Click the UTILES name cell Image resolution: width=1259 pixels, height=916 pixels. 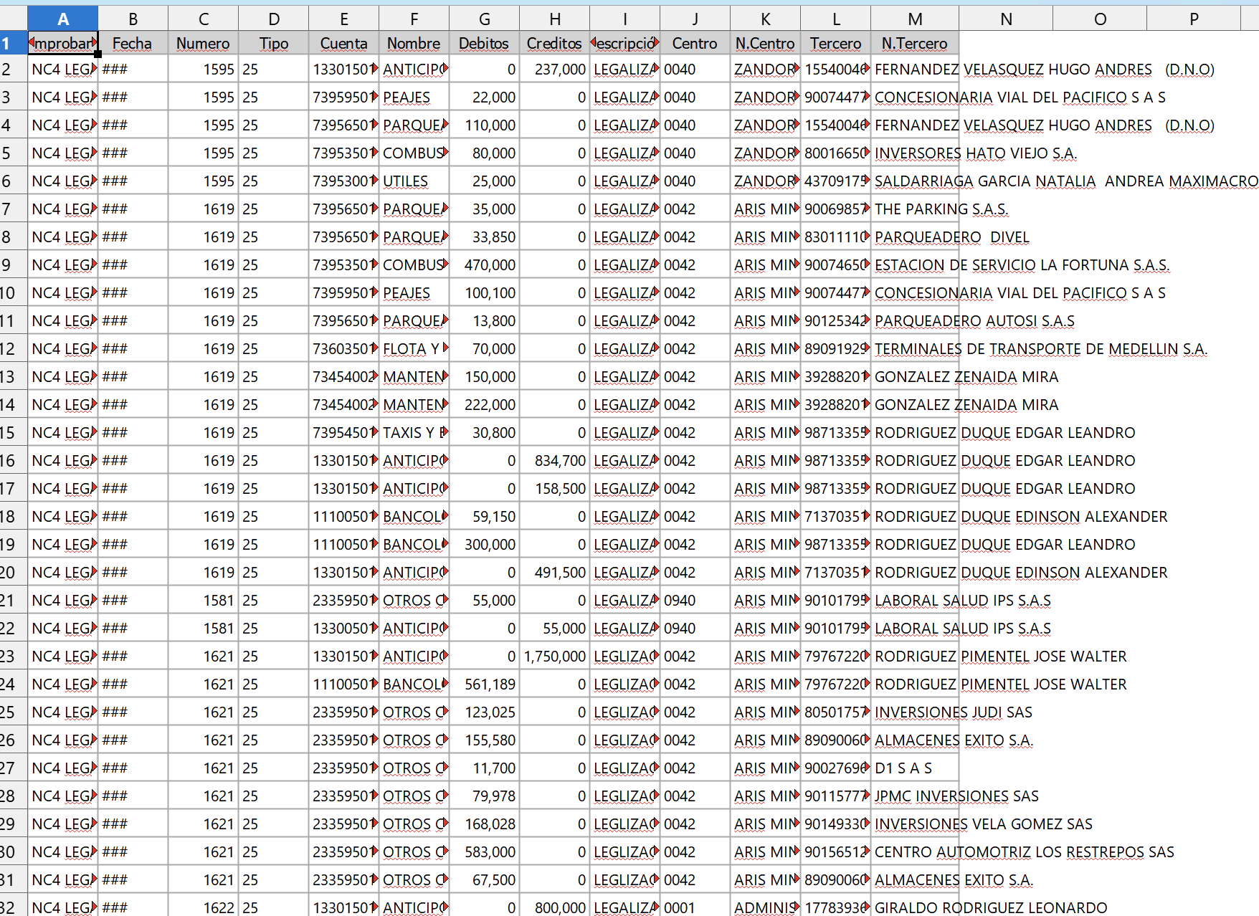[414, 181]
